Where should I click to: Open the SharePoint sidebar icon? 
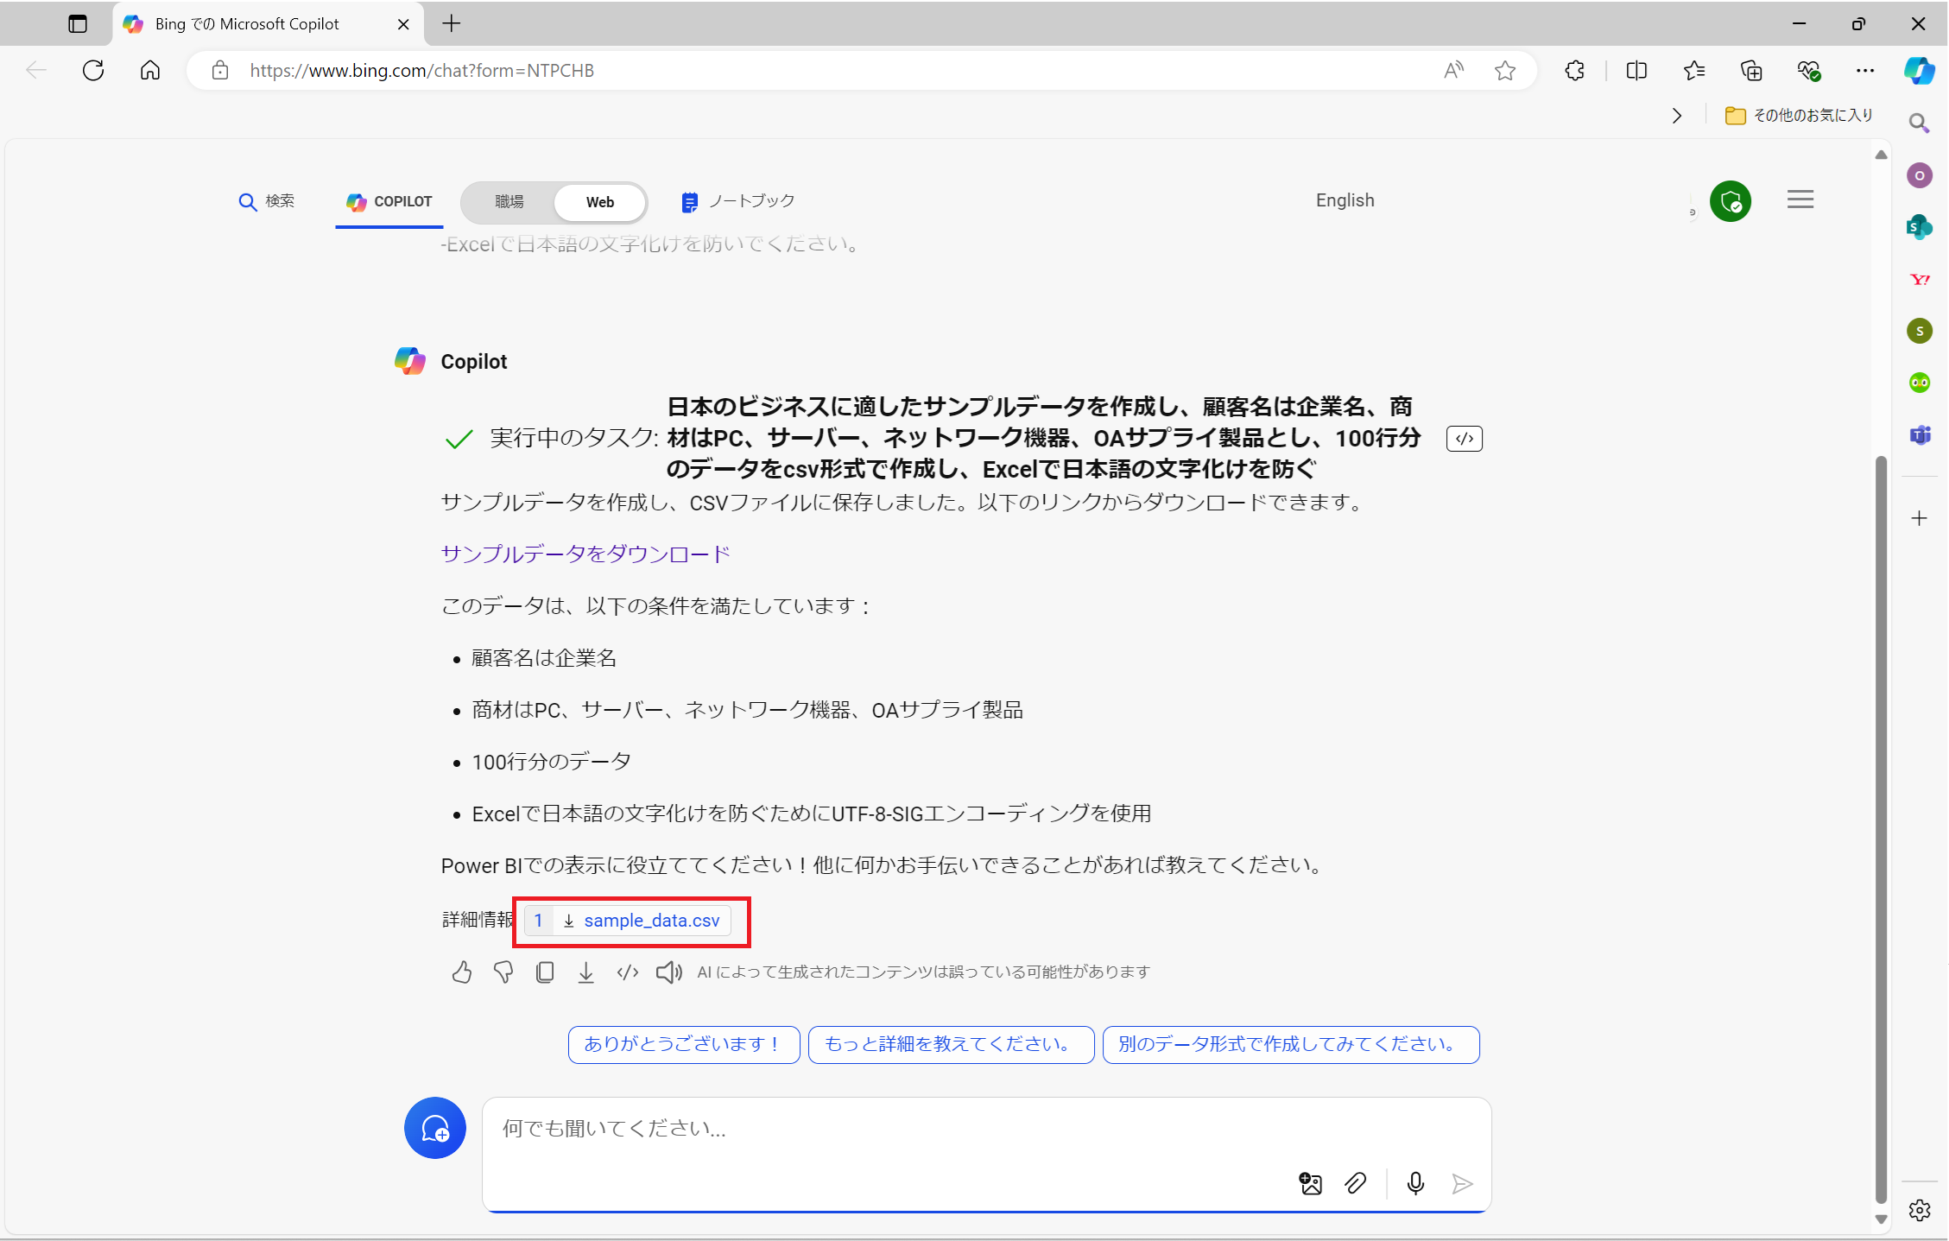click(x=1920, y=227)
